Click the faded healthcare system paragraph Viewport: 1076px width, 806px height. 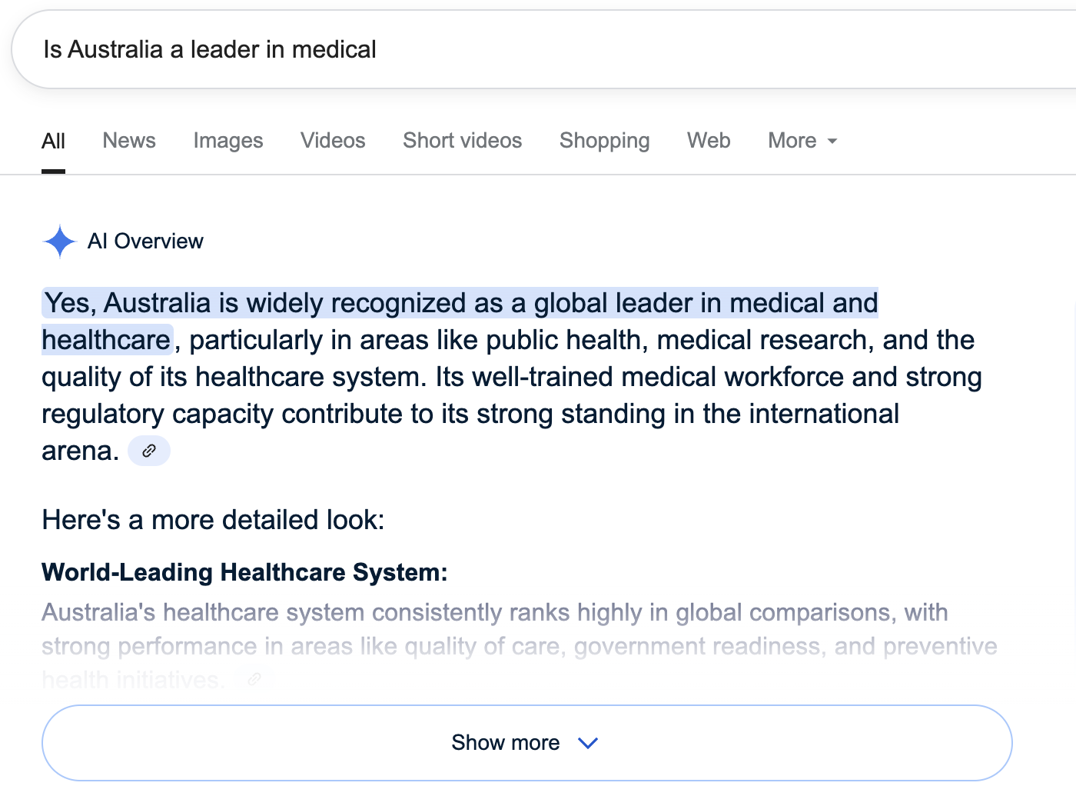[519, 646]
